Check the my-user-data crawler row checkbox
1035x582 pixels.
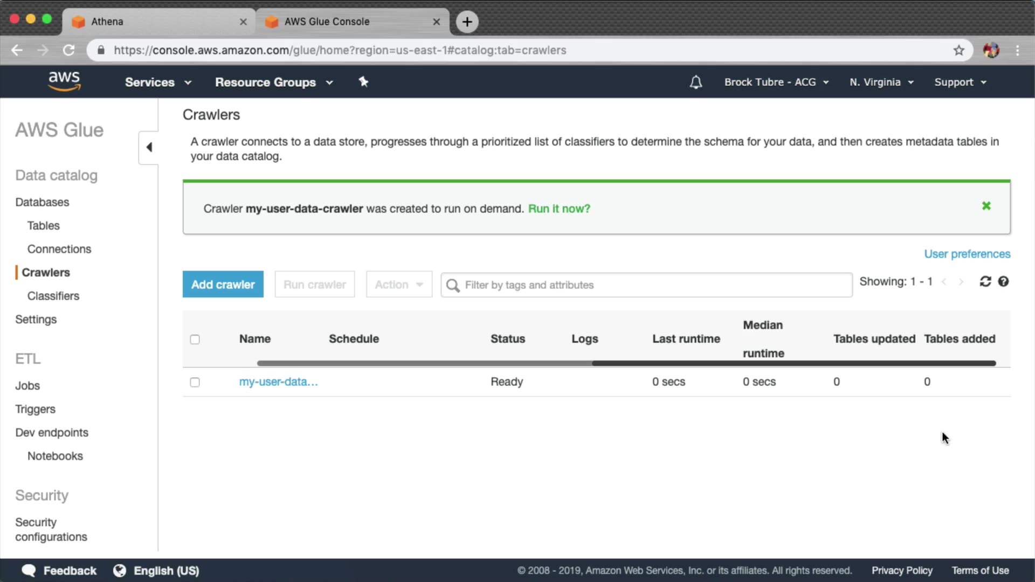pyautogui.click(x=195, y=382)
